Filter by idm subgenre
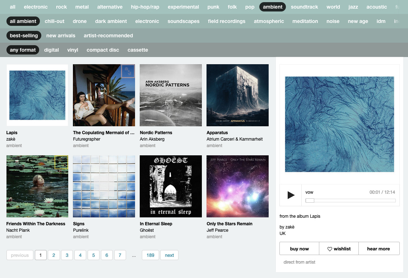 click(381, 21)
